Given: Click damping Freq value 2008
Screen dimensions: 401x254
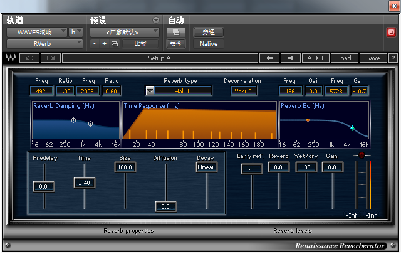Looking at the screenshot, I should [x=88, y=91].
